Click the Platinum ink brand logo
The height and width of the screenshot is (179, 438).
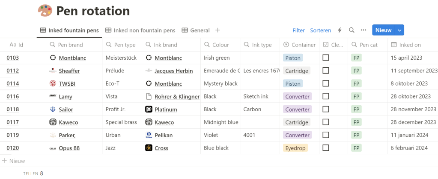pos(149,110)
